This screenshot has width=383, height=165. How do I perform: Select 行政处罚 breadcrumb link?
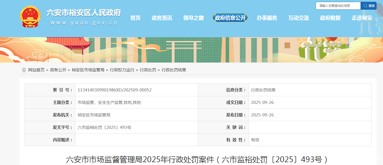(148, 70)
